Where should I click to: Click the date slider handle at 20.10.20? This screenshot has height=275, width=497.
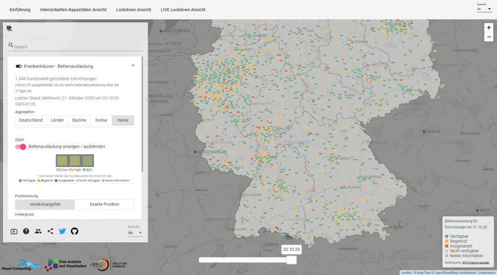(x=292, y=260)
